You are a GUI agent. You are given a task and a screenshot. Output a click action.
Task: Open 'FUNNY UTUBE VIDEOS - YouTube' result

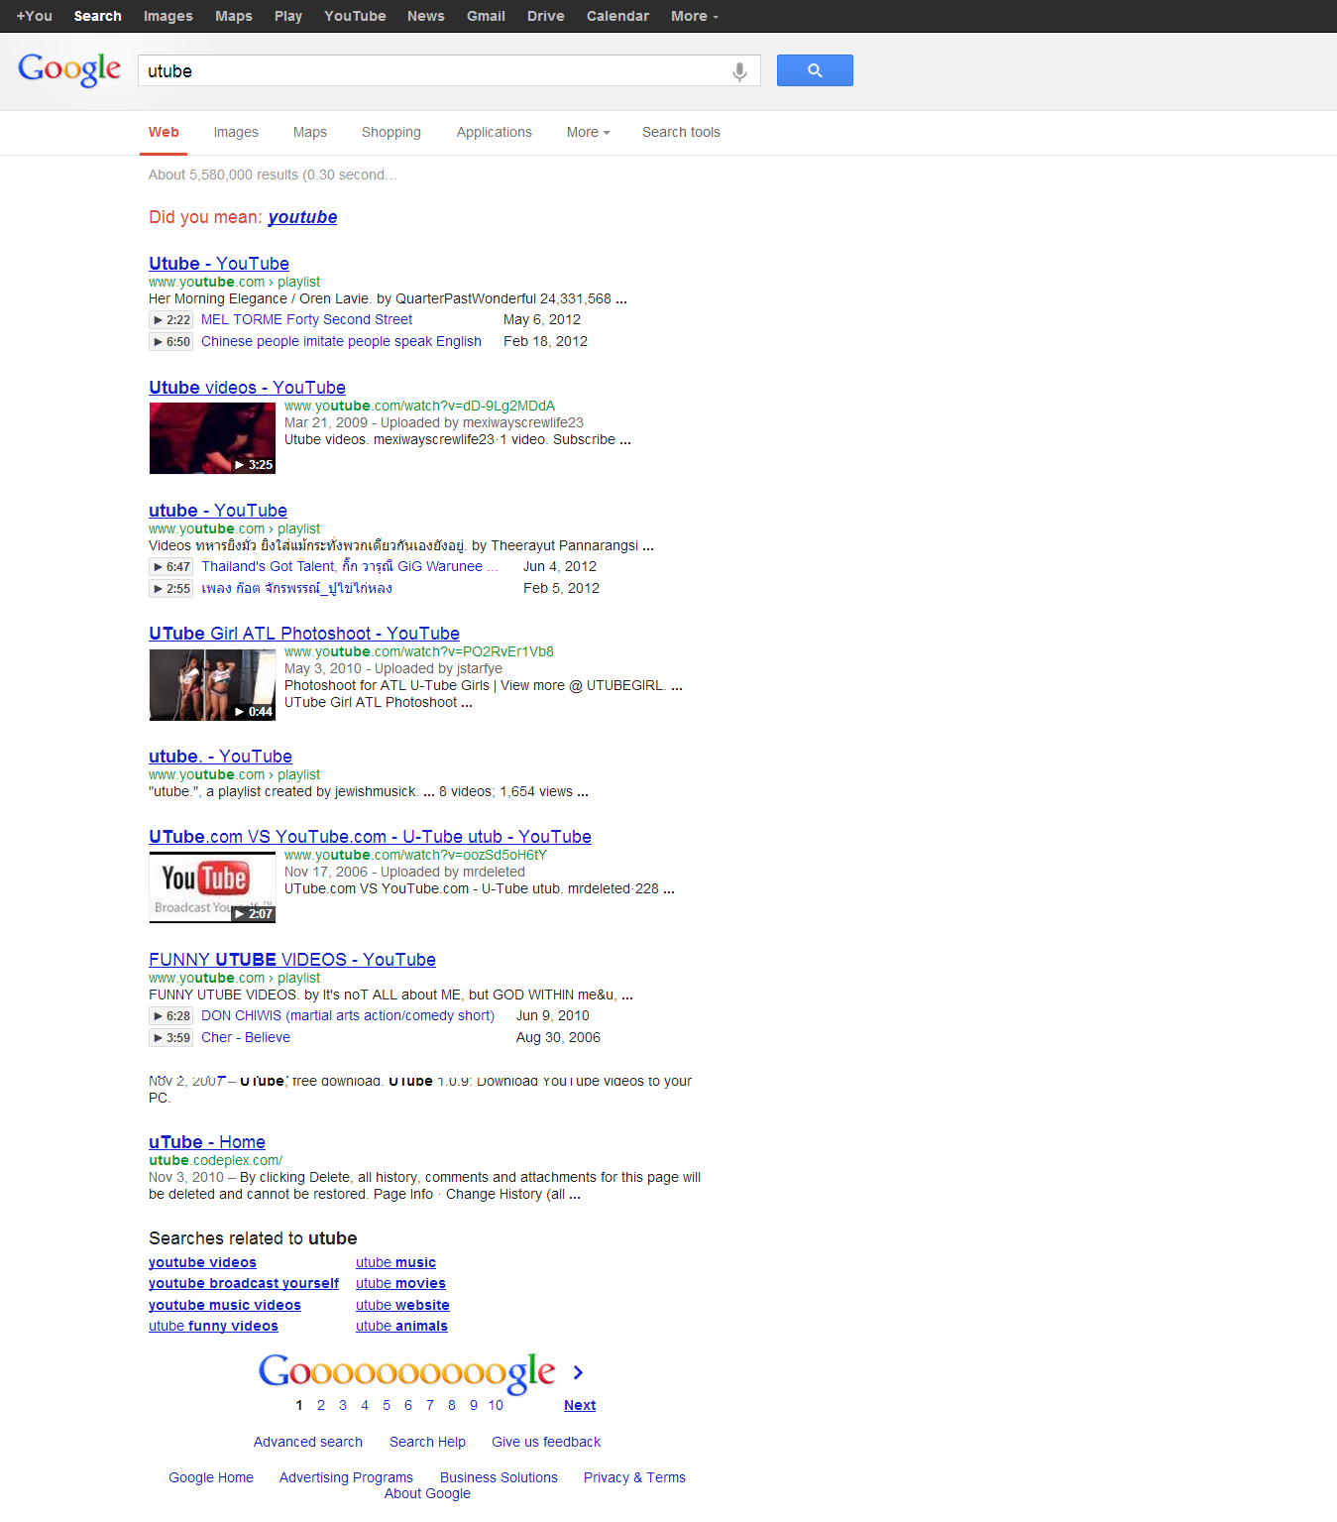tap(292, 960)
